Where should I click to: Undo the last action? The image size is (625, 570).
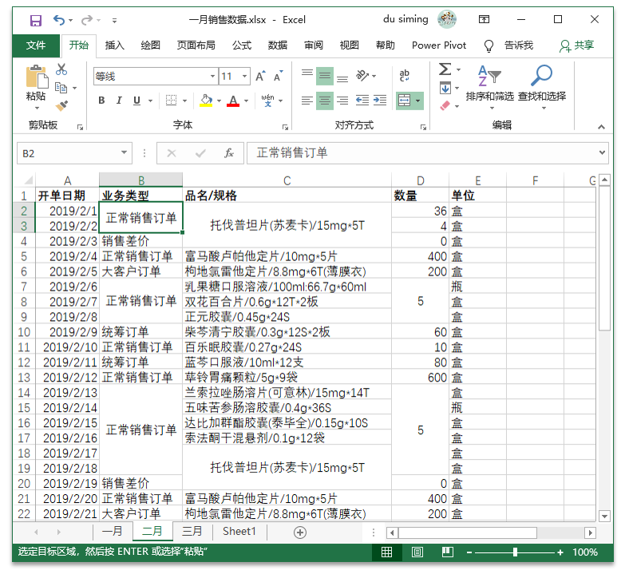[x=58, y=20]
